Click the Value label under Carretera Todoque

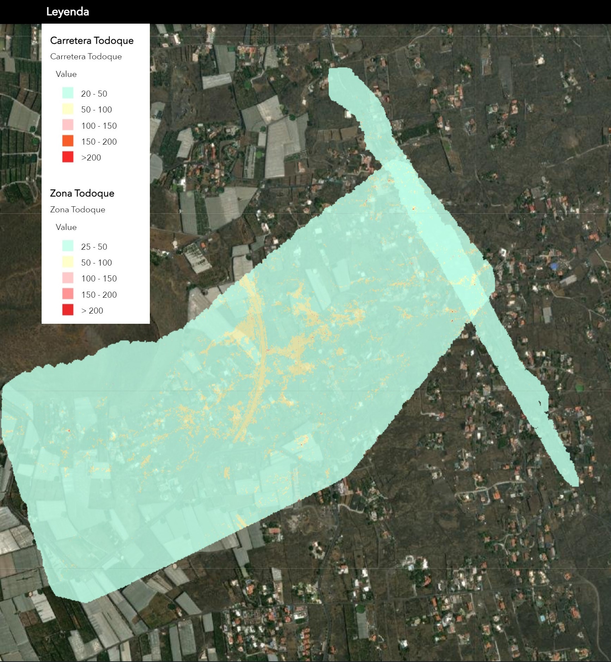click(66, 74)
